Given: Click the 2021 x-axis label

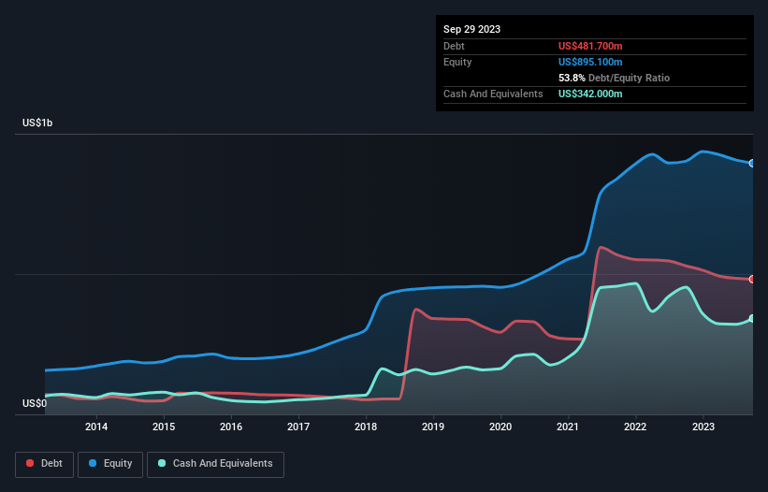Looking at the screenshot, I should (568, 427).
